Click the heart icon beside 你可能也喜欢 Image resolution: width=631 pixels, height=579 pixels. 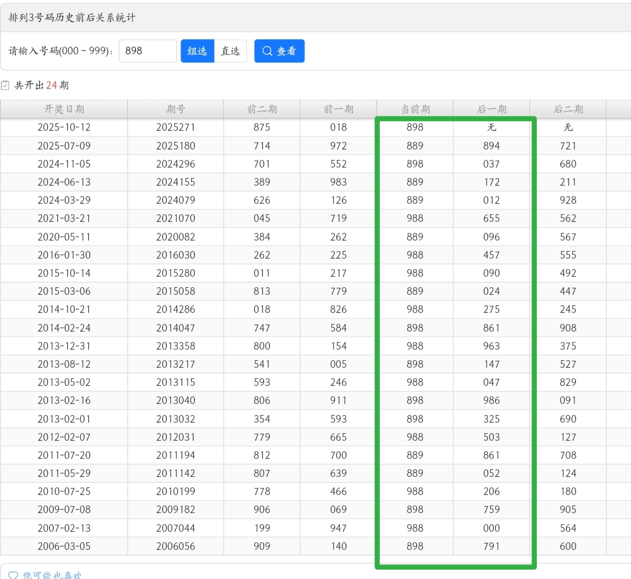coord(13,575)
